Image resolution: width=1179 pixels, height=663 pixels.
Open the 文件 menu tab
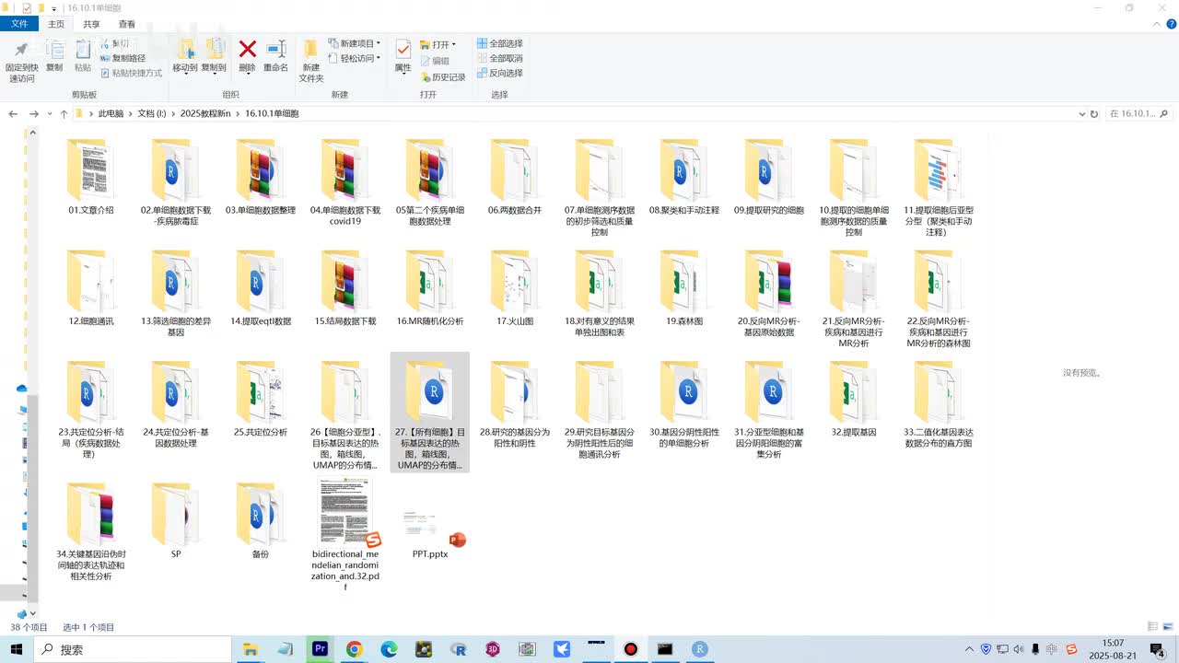tap(19, 24)
